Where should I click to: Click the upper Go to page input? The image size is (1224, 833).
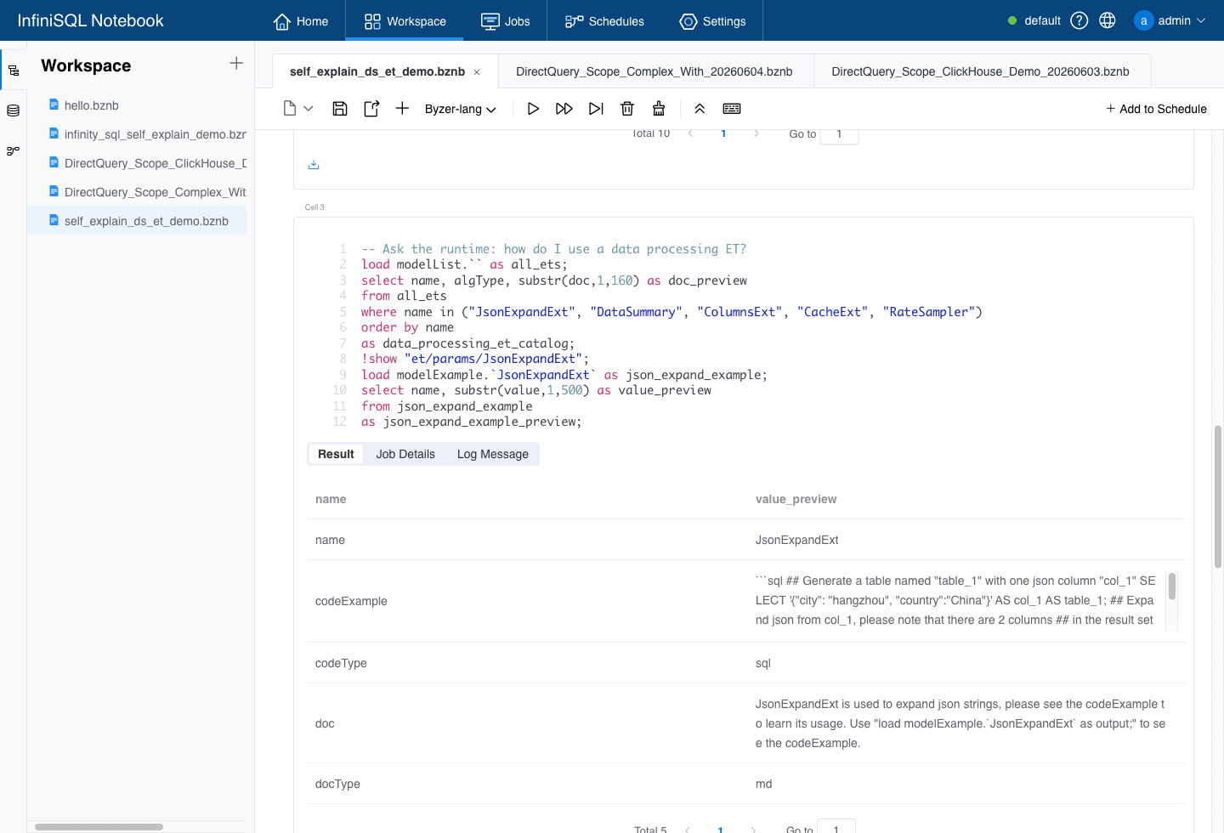839,134
